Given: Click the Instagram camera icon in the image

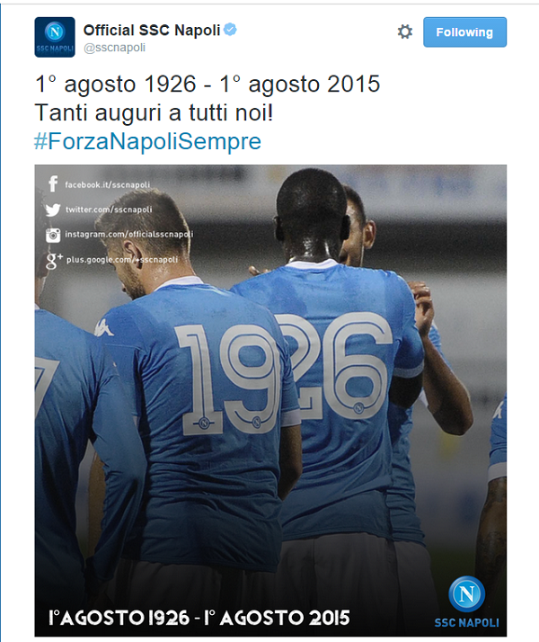Looking at the screenshot, I should point(53,235).
